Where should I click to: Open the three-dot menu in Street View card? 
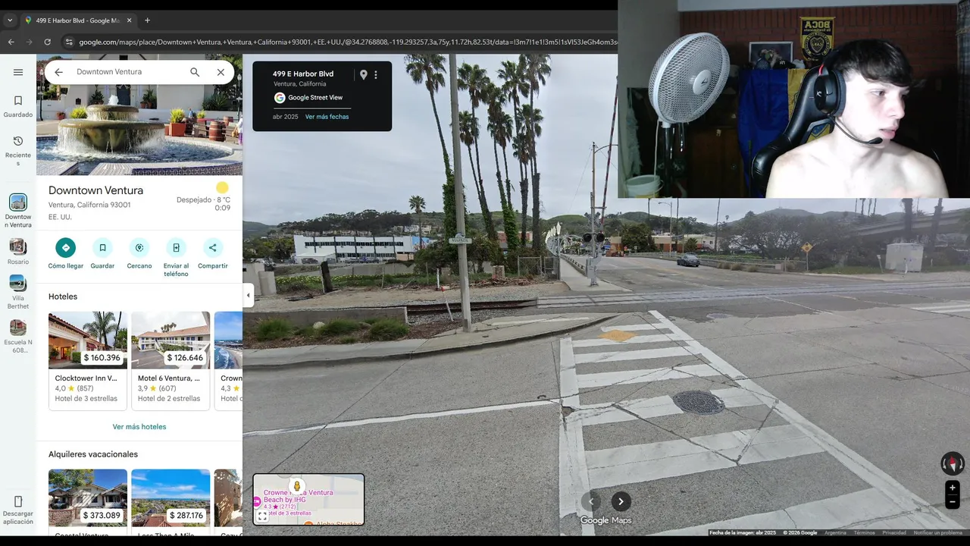click(x=376, y=74)
